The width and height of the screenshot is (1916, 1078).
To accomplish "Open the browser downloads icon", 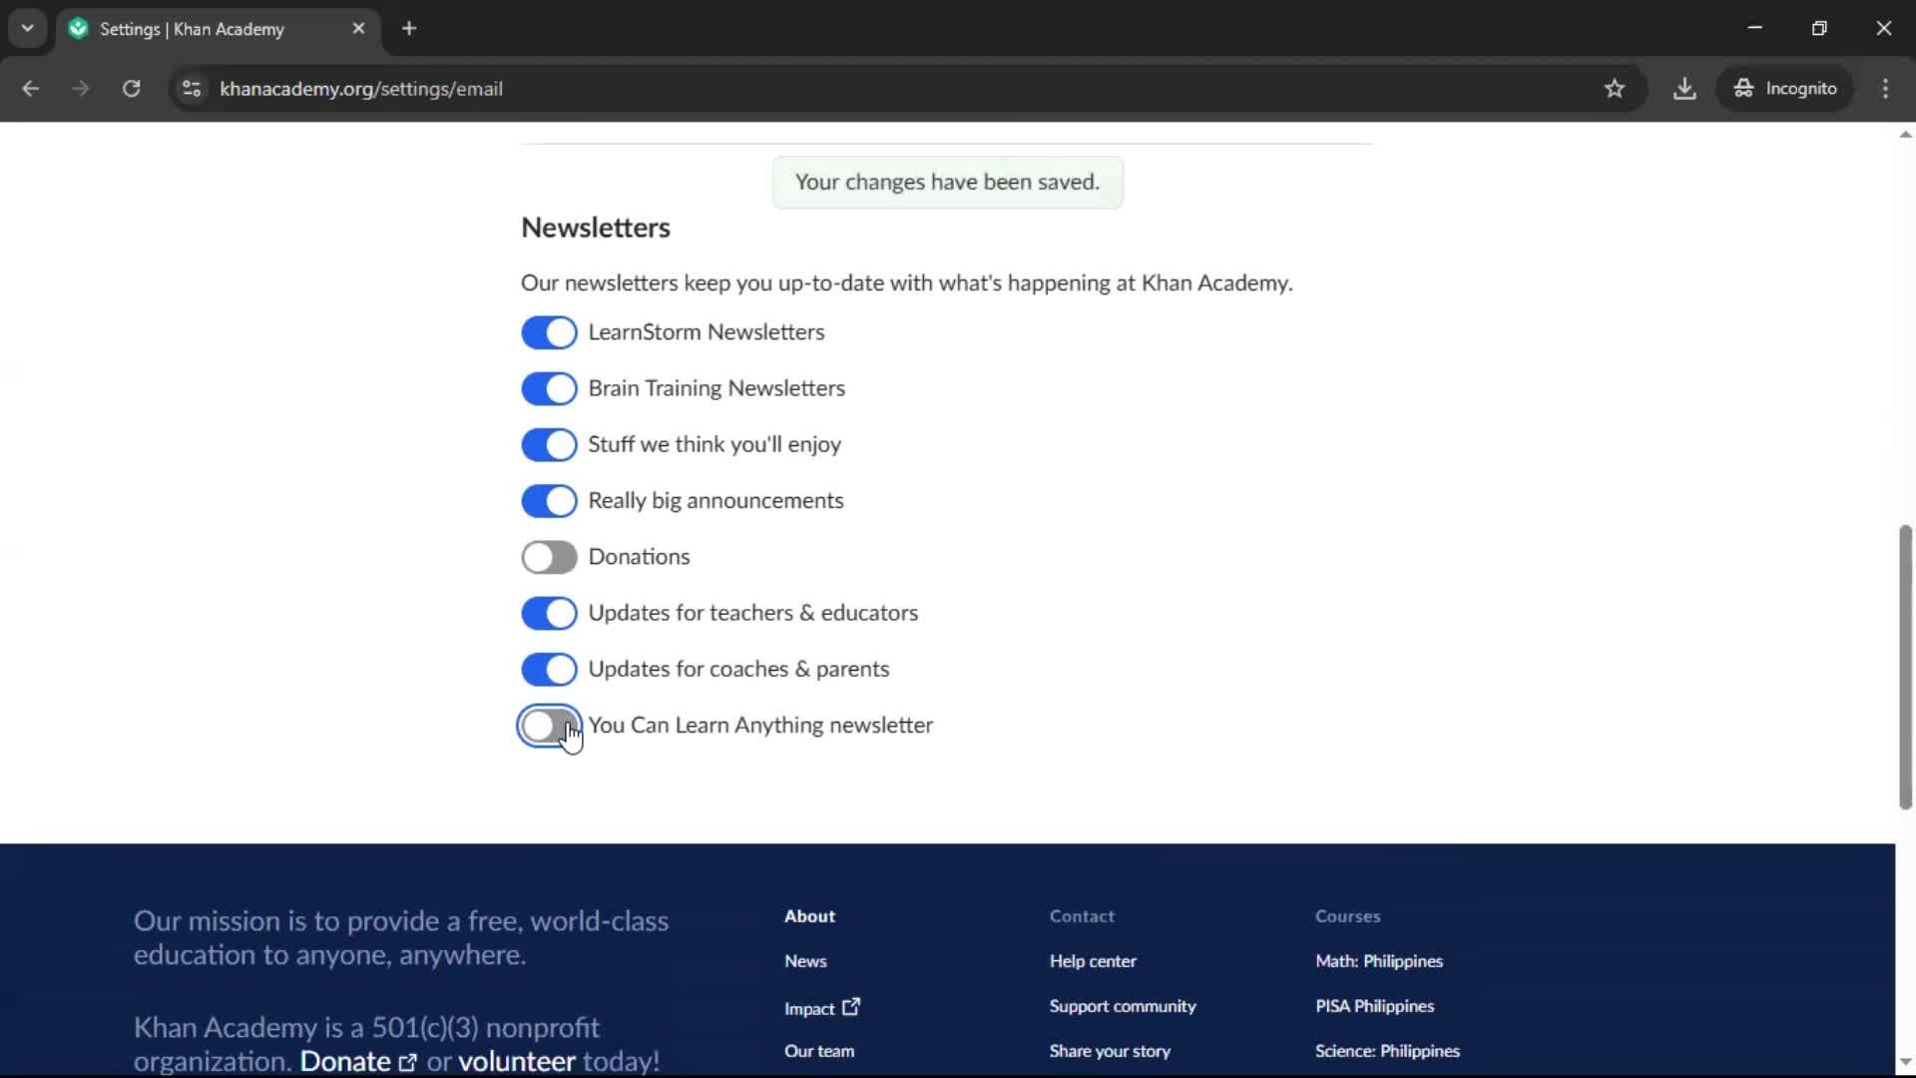I will tap(1684, 89).
